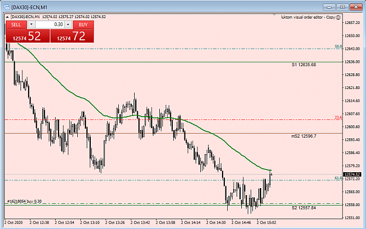Maximize the DAX30 chart window
Screen dimensions: 366x229
pyautogui.click(x=343, y=7)
